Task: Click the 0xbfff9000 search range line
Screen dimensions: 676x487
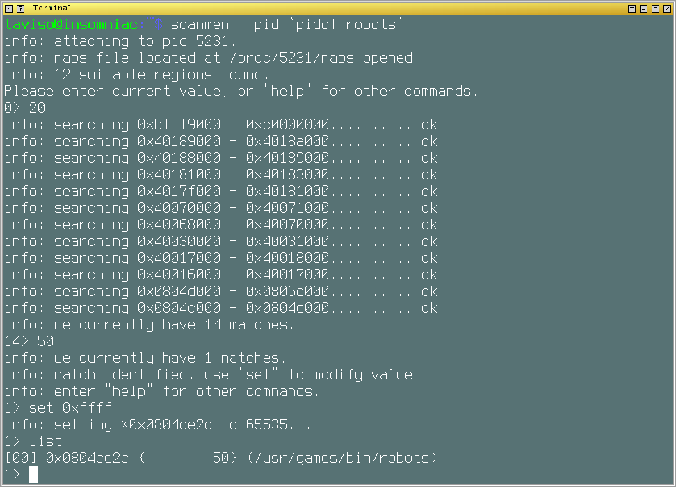Action: coord(221,124)
